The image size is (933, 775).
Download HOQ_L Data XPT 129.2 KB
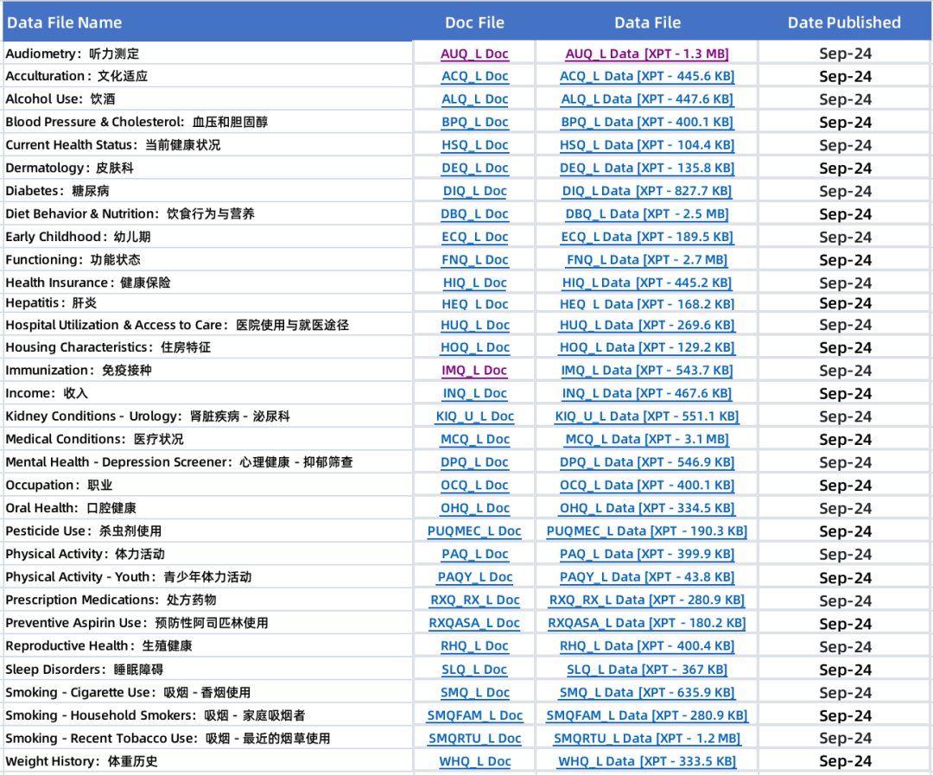(647, 347)
